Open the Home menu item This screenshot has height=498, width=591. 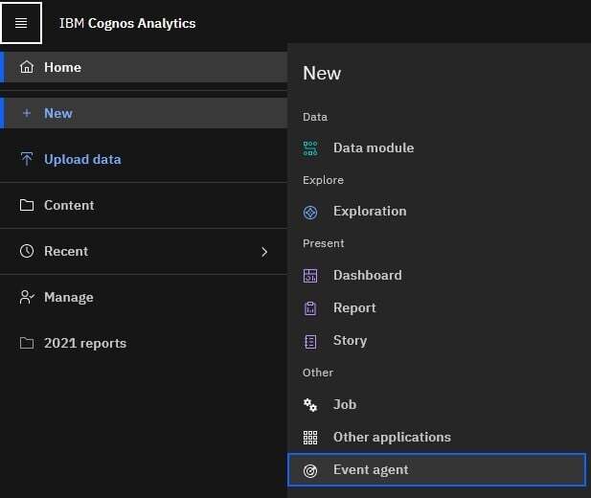[x=144, y=67]
